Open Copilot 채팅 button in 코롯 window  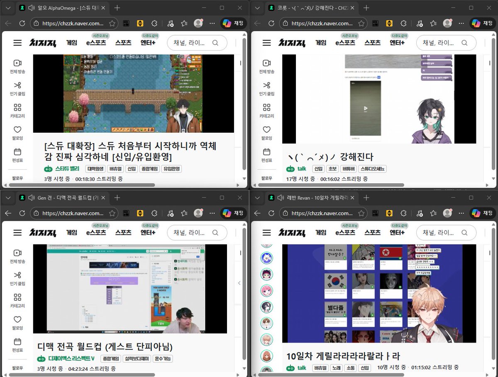pyautogui.click(x=482, y=24)
